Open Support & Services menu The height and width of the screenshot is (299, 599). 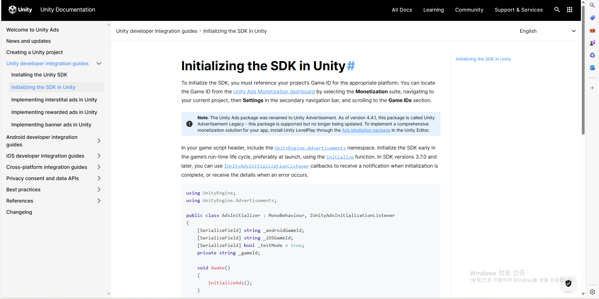tap(518, 10)
